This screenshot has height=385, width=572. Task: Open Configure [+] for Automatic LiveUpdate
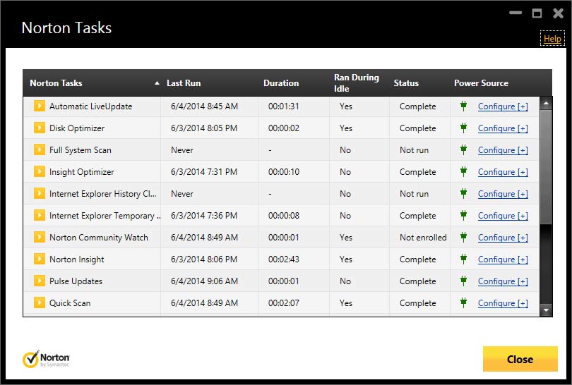point(503,106)
